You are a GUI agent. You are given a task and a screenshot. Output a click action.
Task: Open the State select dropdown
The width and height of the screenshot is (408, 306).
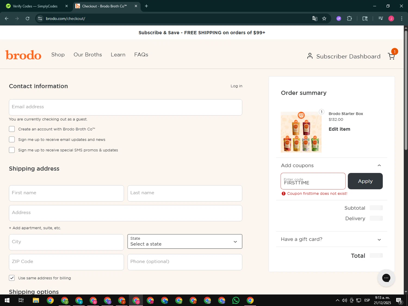tap(185, 242)
